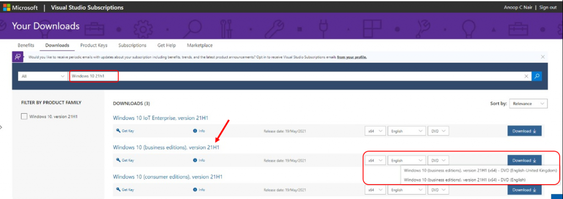The height and width of the screenshot is (199, 563).
Task: Download Windows 10 business editions 21H1
Action: point(524,161)
